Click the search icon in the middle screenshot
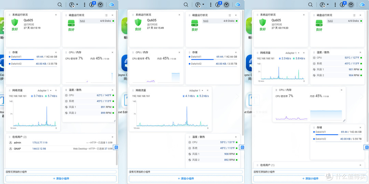The width and height of the screenshot is (369, 184). point(186,5)
